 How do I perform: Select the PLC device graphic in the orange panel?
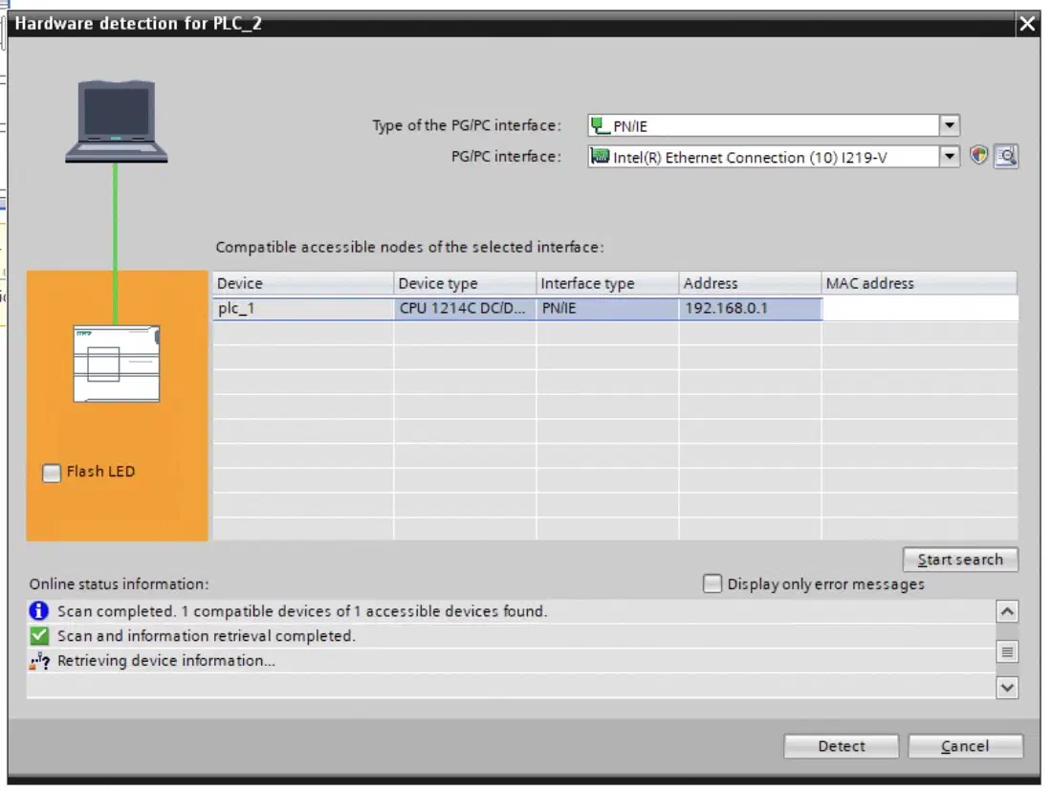117,363
